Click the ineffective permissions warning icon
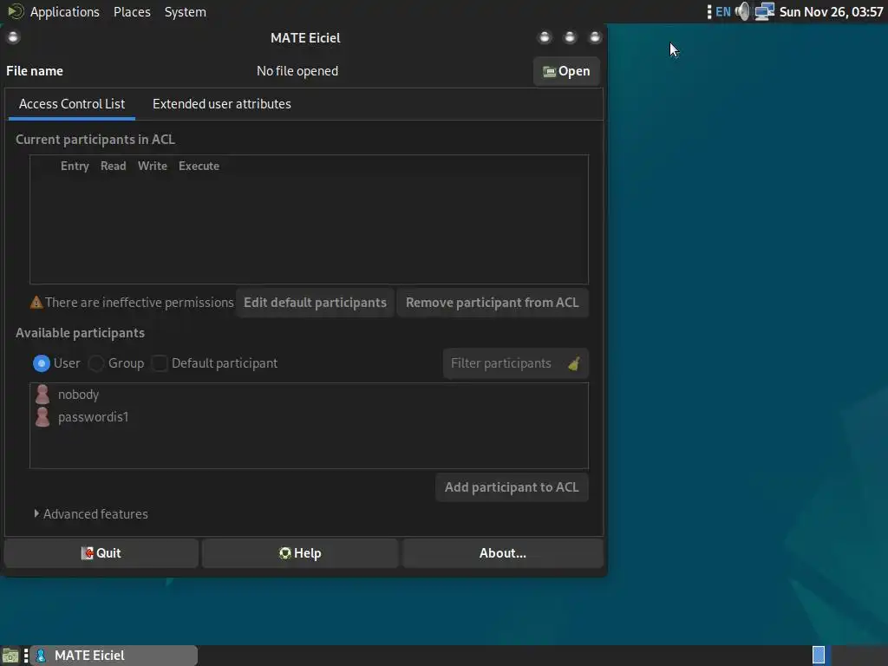This screenshot has width=888, height=666. (x=36, y=303)
